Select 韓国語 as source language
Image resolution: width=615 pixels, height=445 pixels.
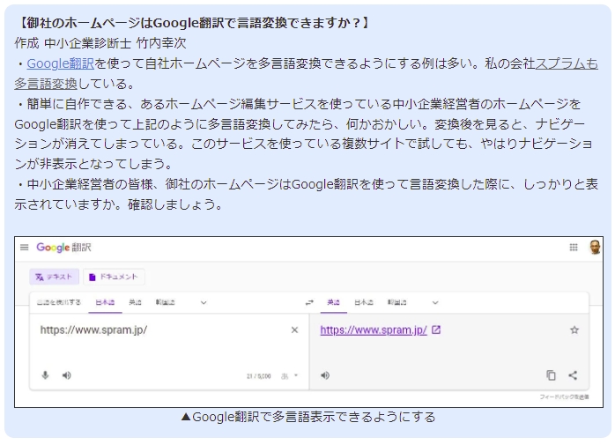click(x=165, y=302)
